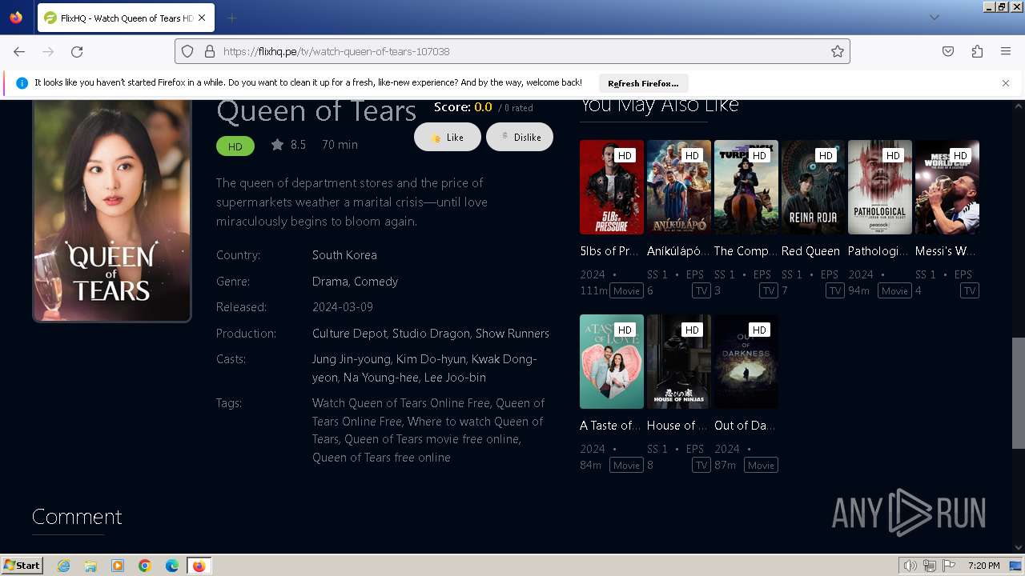The height and width of the screenshot is (576, 1025).
Task: Open the Windows Start menu
Action: 22,566
